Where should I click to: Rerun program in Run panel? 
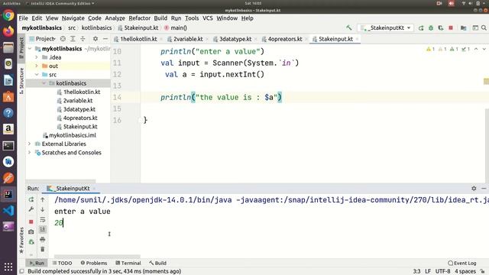pyautogui.click(x=31, y=199)
